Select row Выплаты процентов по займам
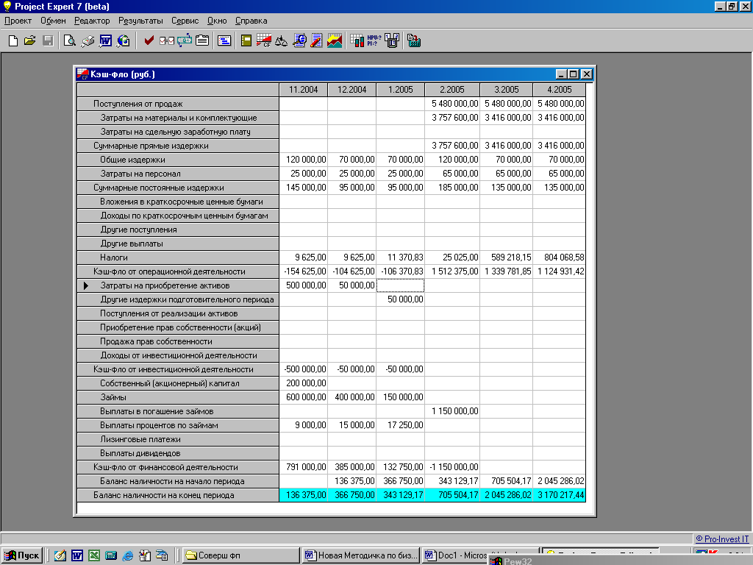The width and height of the screenshot is (753, 565). (178, 425)
